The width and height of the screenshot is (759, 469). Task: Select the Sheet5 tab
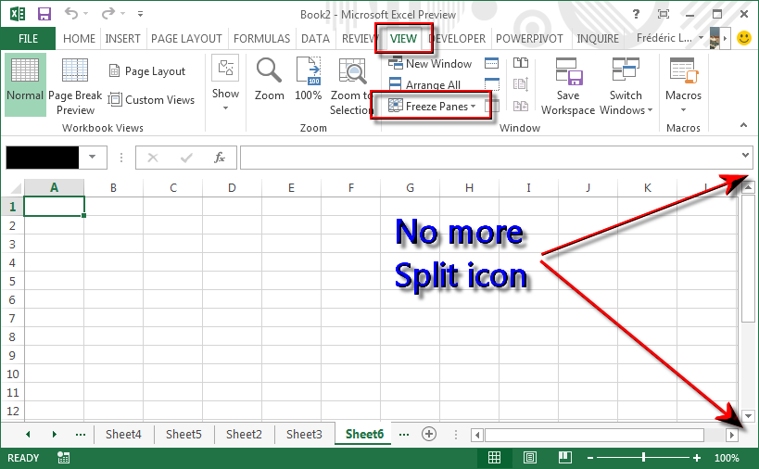coord(183,434)
